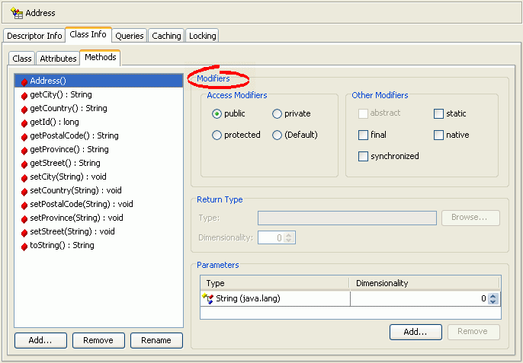
Task: Select the private access modifier
Action: tap(277, 114)
